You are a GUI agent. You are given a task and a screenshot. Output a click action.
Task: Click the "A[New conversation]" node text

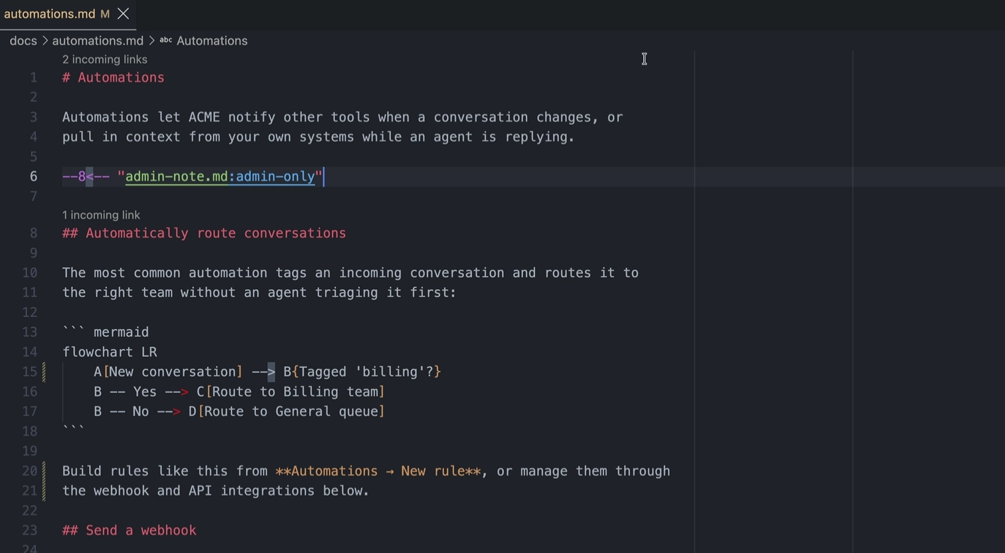(x=168, y=372)
